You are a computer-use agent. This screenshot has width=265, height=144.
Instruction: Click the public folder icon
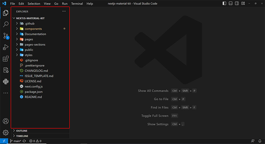pos(21,50)
